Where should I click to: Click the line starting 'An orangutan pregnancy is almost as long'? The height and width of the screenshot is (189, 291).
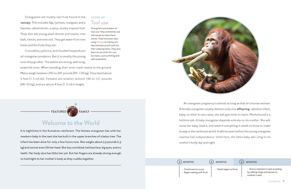pos(227,103)
